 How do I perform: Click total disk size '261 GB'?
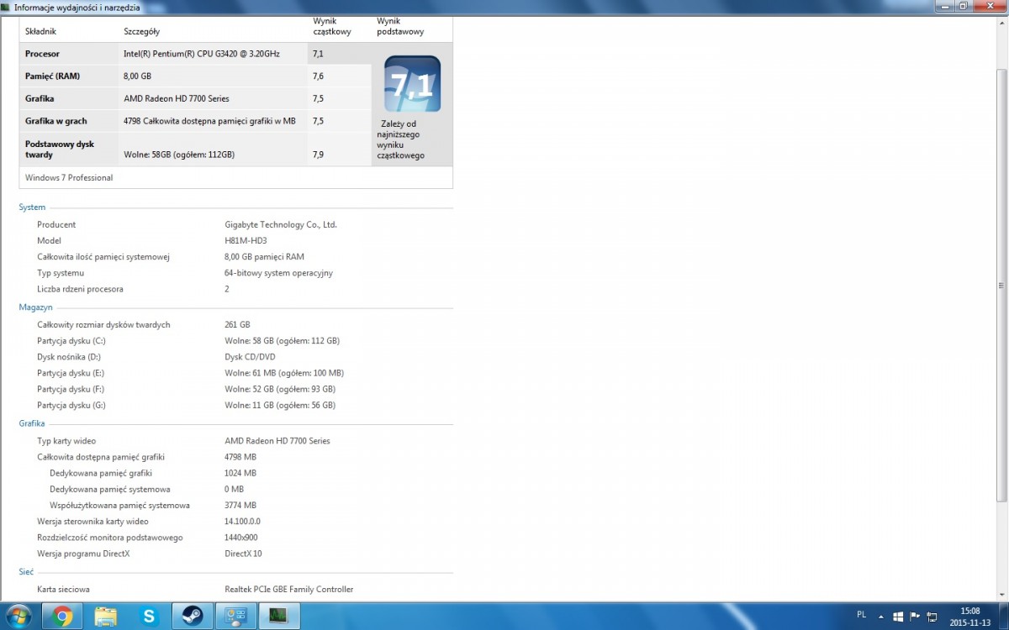(237, 324)
